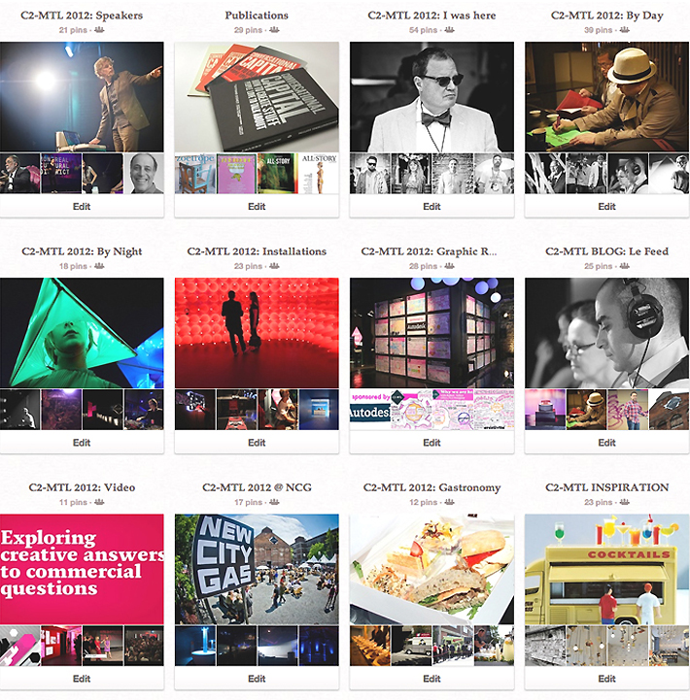Click the collaborators icon under Publications title
Image resolution: width=690 pixels, height=700 pixels.
274,30
